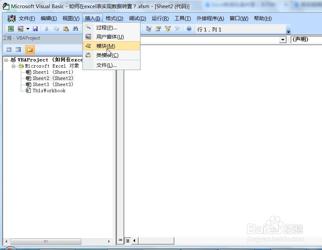Click the View Code project icon

9,50
